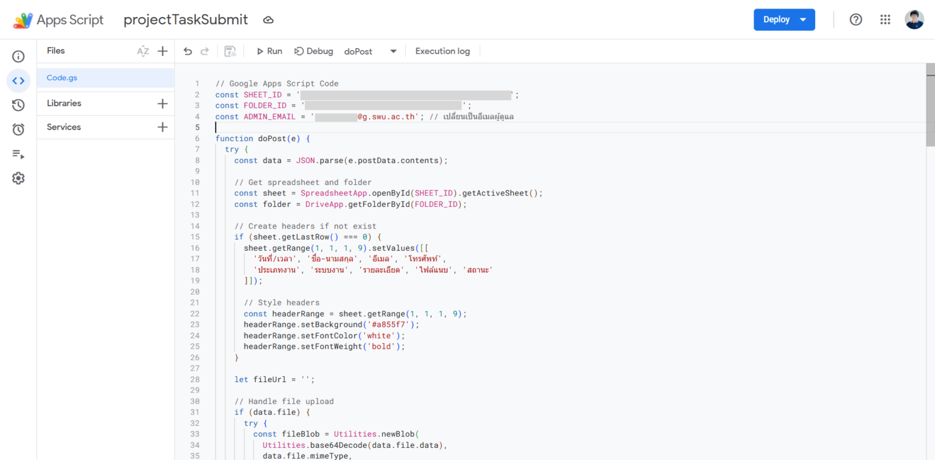Click the Redo arrow in toolbar
Screen dimensions: 935x460
(x=205, y=51)
